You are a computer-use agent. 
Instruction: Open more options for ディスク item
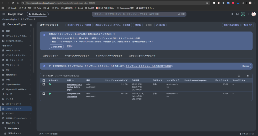point(30,99)
